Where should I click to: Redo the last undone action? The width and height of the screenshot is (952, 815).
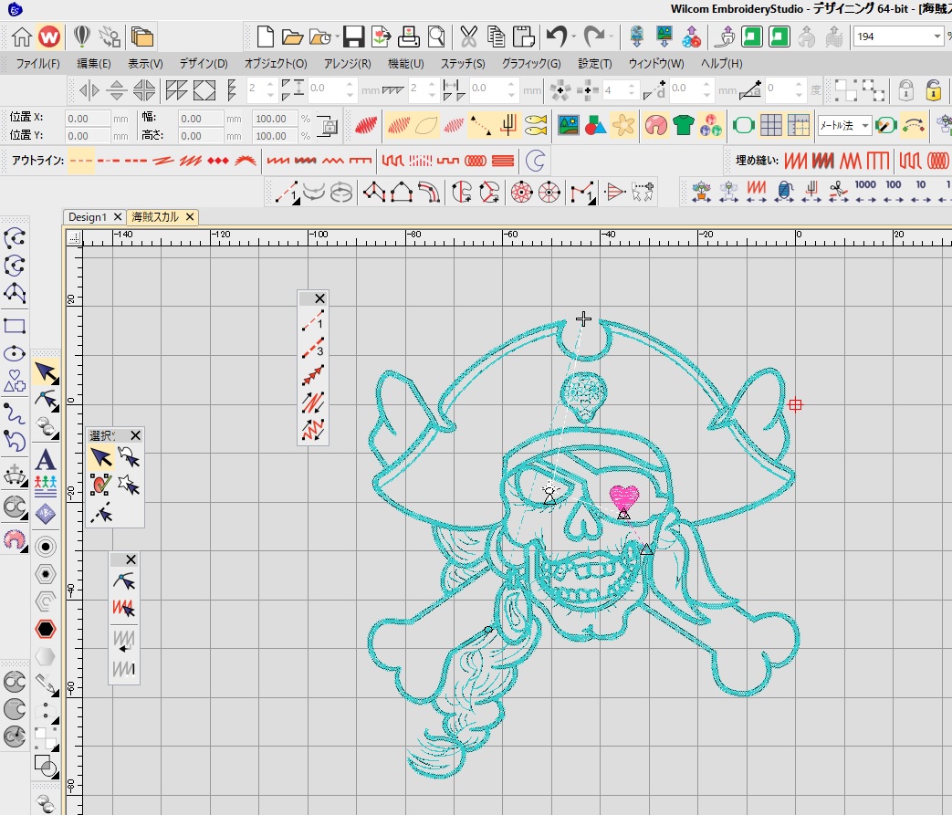click(x=594, y=37)
